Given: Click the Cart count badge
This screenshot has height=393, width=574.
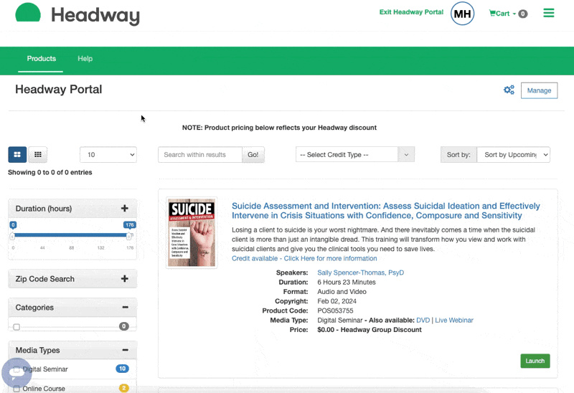Looking at the screenshot, I should tap(523, 14).
